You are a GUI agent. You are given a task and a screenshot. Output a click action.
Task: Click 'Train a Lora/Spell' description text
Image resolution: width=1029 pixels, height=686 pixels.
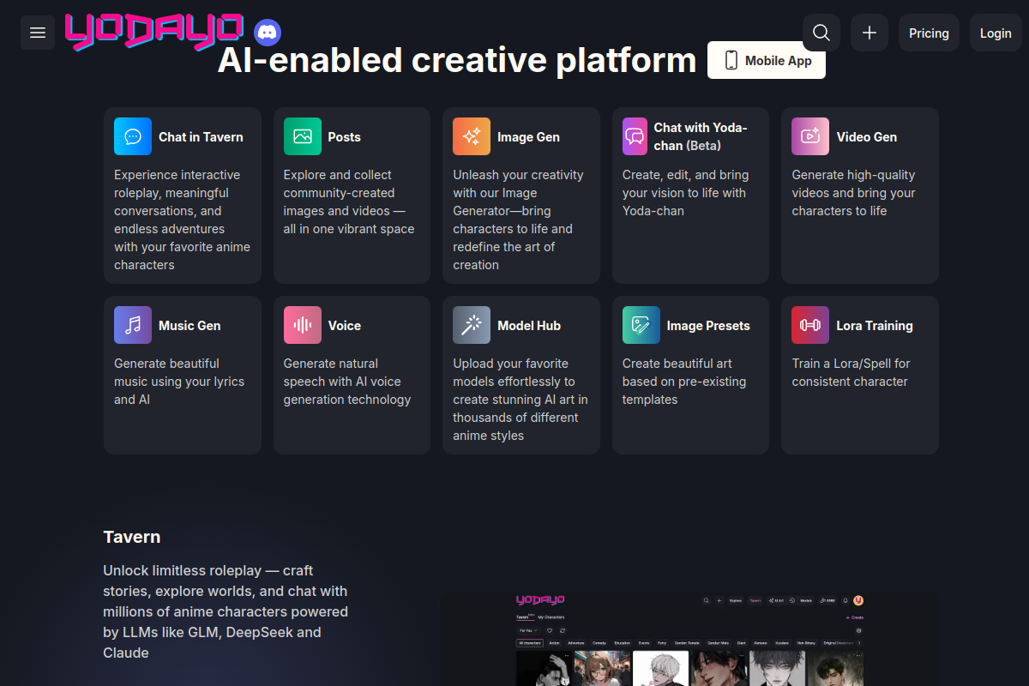[x=851, y=373]
